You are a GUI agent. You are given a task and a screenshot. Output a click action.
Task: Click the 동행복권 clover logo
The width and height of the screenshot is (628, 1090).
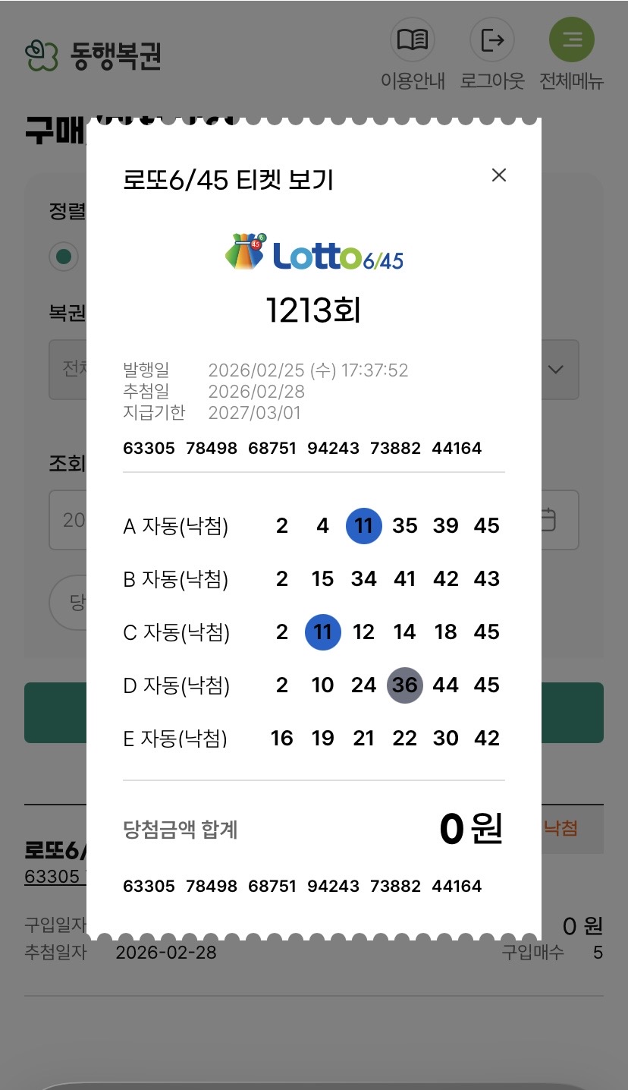[42, 55]
